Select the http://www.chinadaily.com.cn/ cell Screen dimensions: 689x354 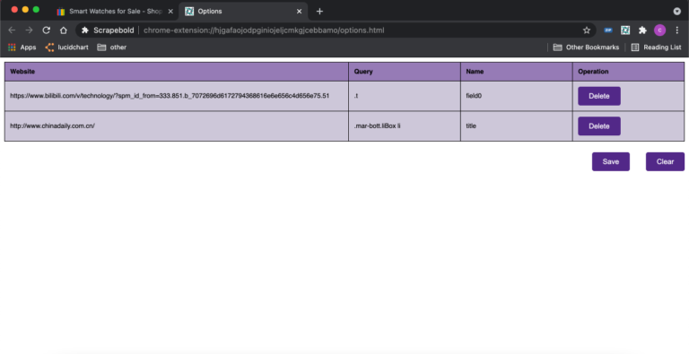177,126
